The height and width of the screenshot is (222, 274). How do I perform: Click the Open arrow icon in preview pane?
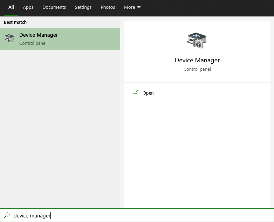[135, 92]
